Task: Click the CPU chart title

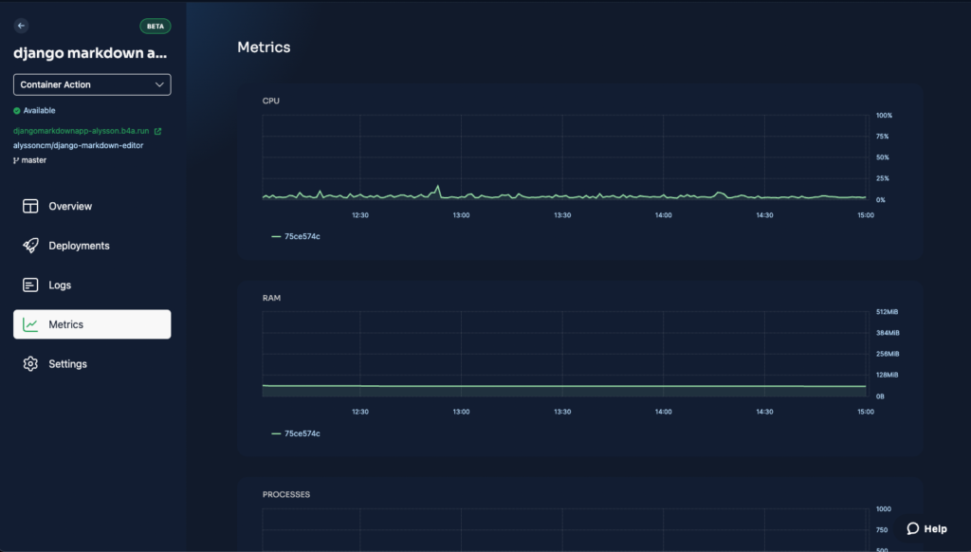Action: 270,101
